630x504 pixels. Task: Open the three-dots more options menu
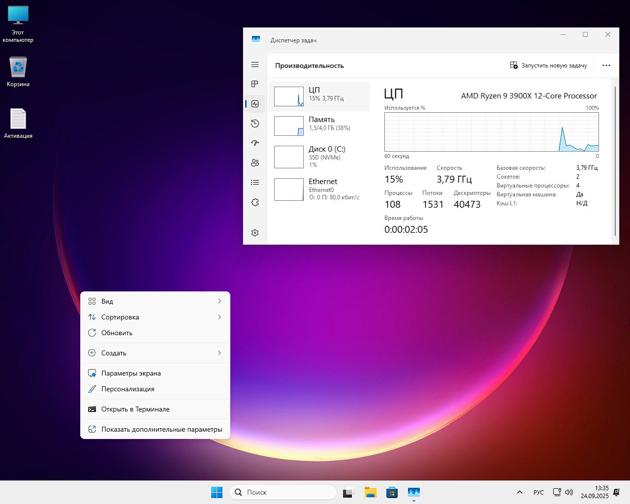pos(606,65)
